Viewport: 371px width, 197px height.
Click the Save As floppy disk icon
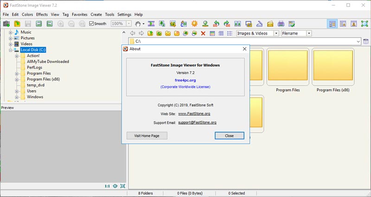click(x=28, y=24)
